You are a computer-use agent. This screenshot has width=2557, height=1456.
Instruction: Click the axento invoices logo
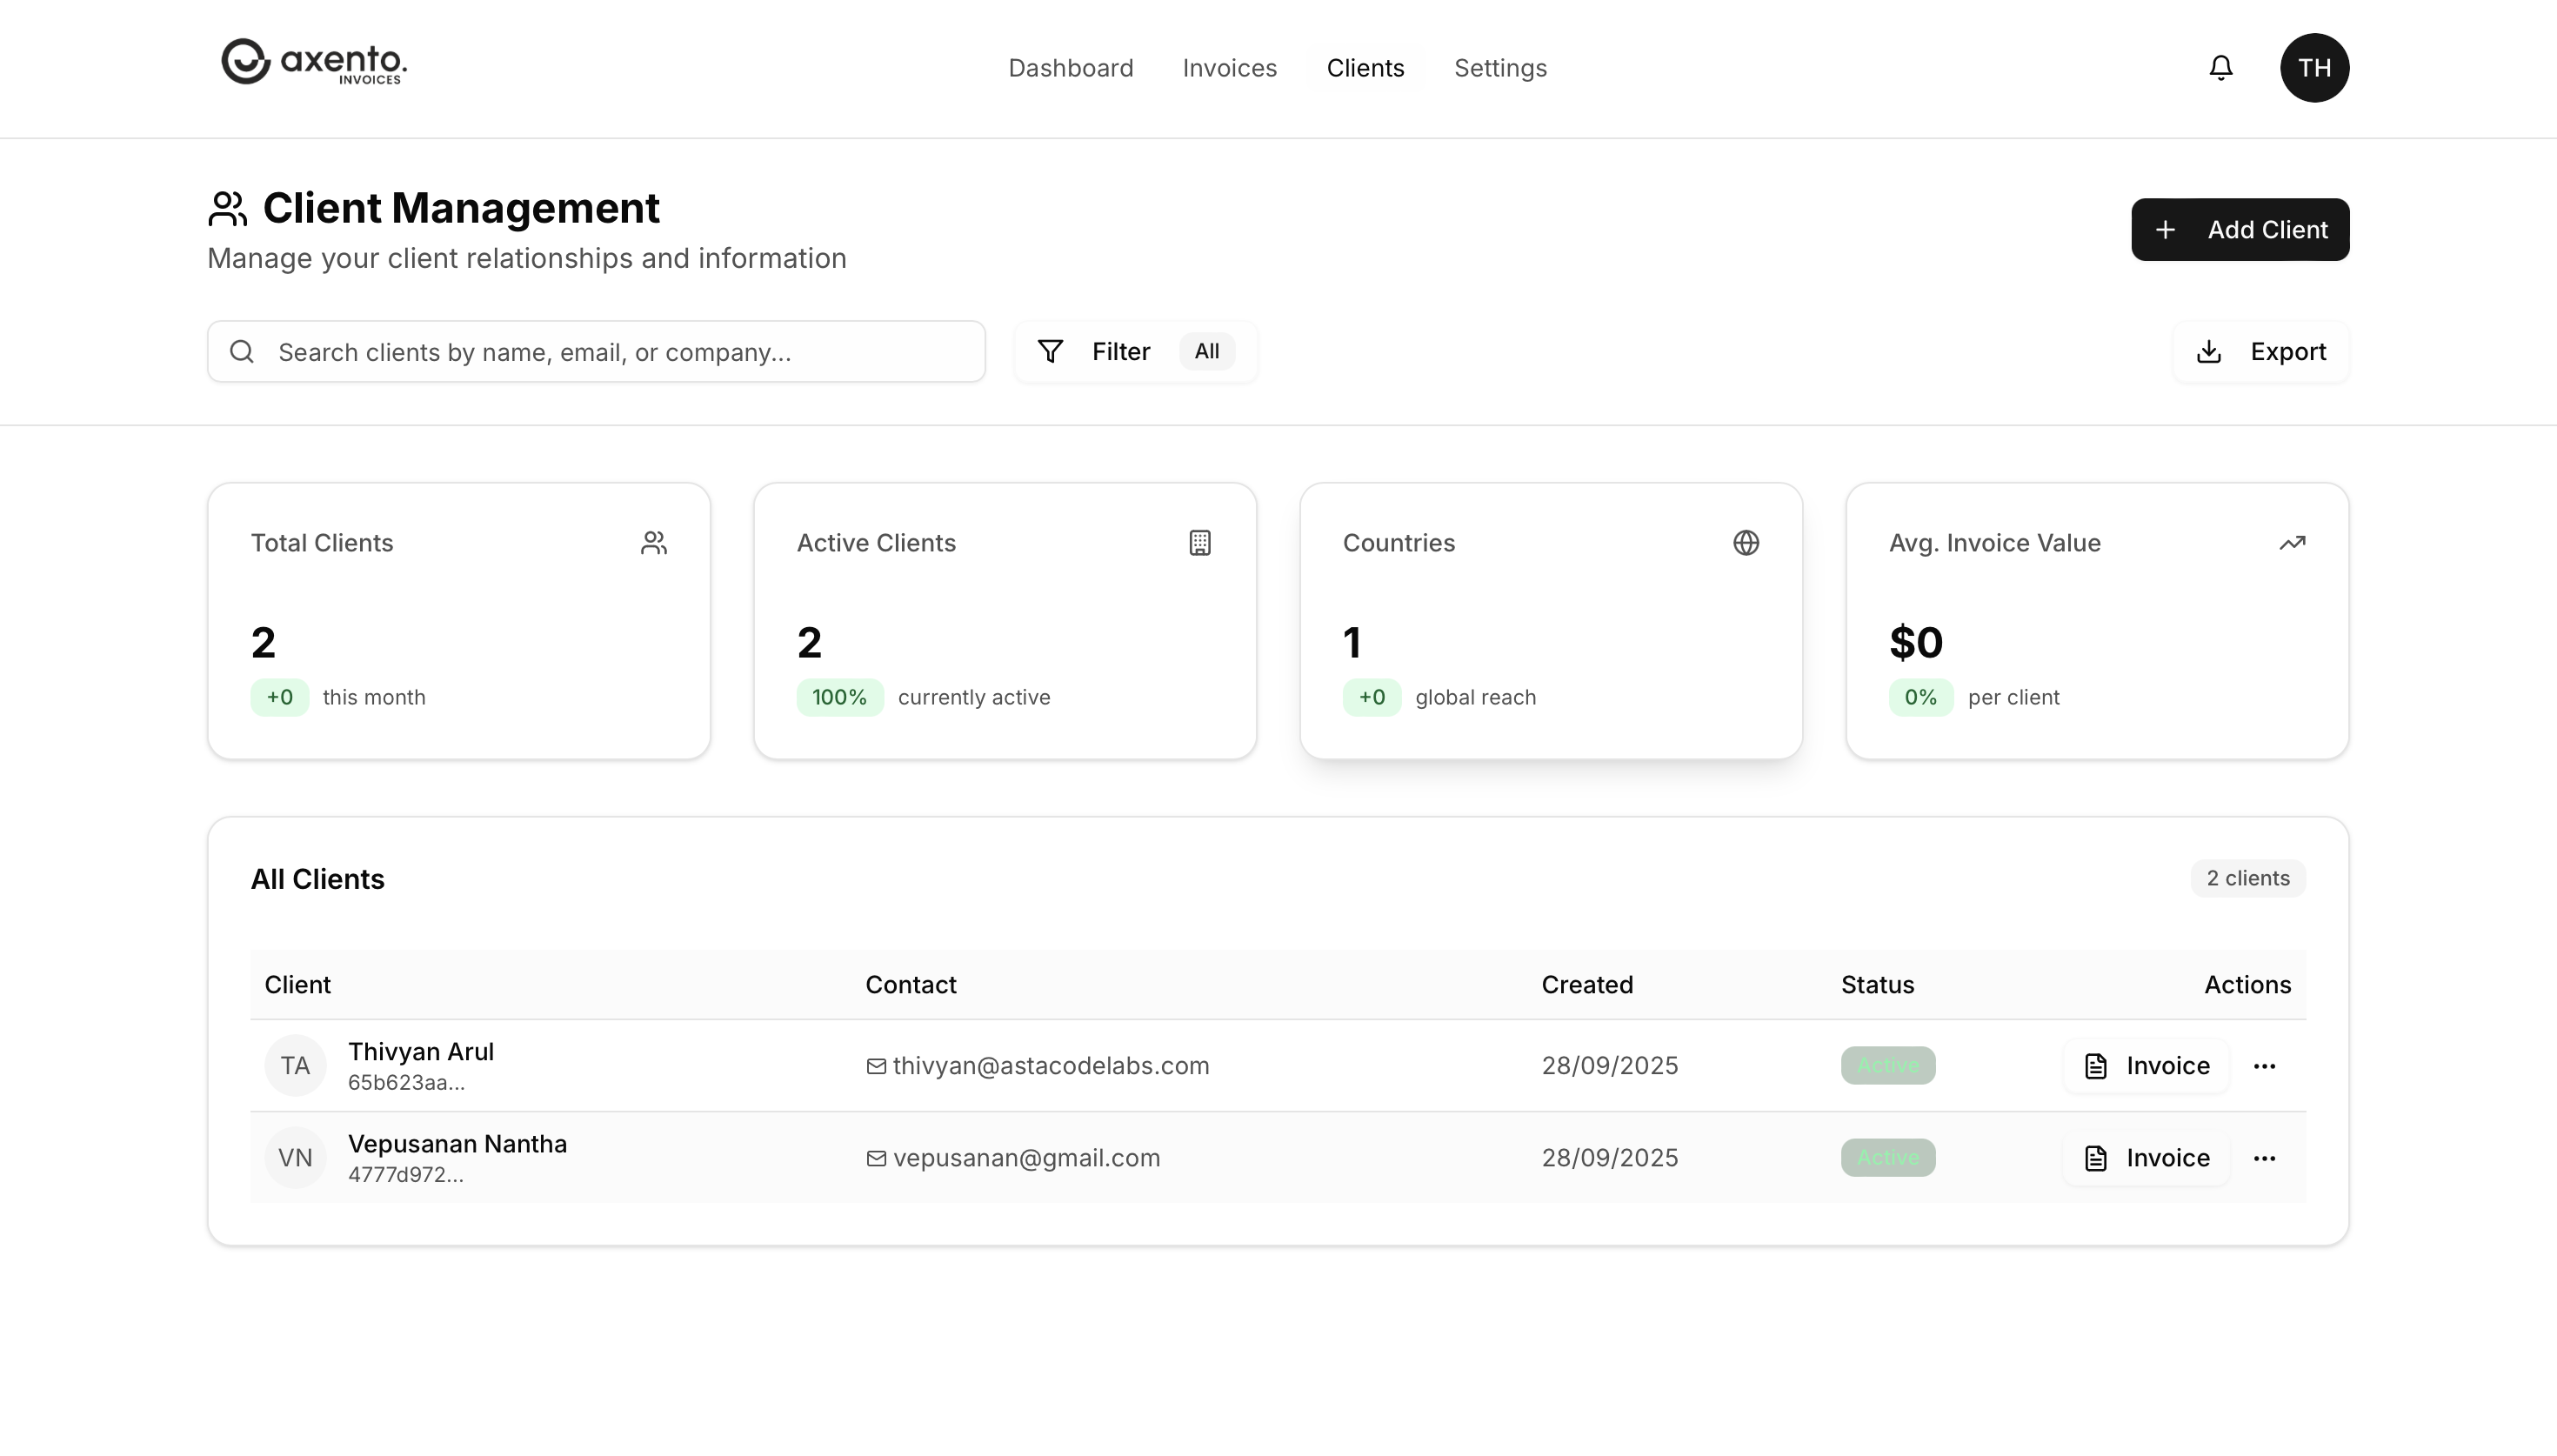314,63
